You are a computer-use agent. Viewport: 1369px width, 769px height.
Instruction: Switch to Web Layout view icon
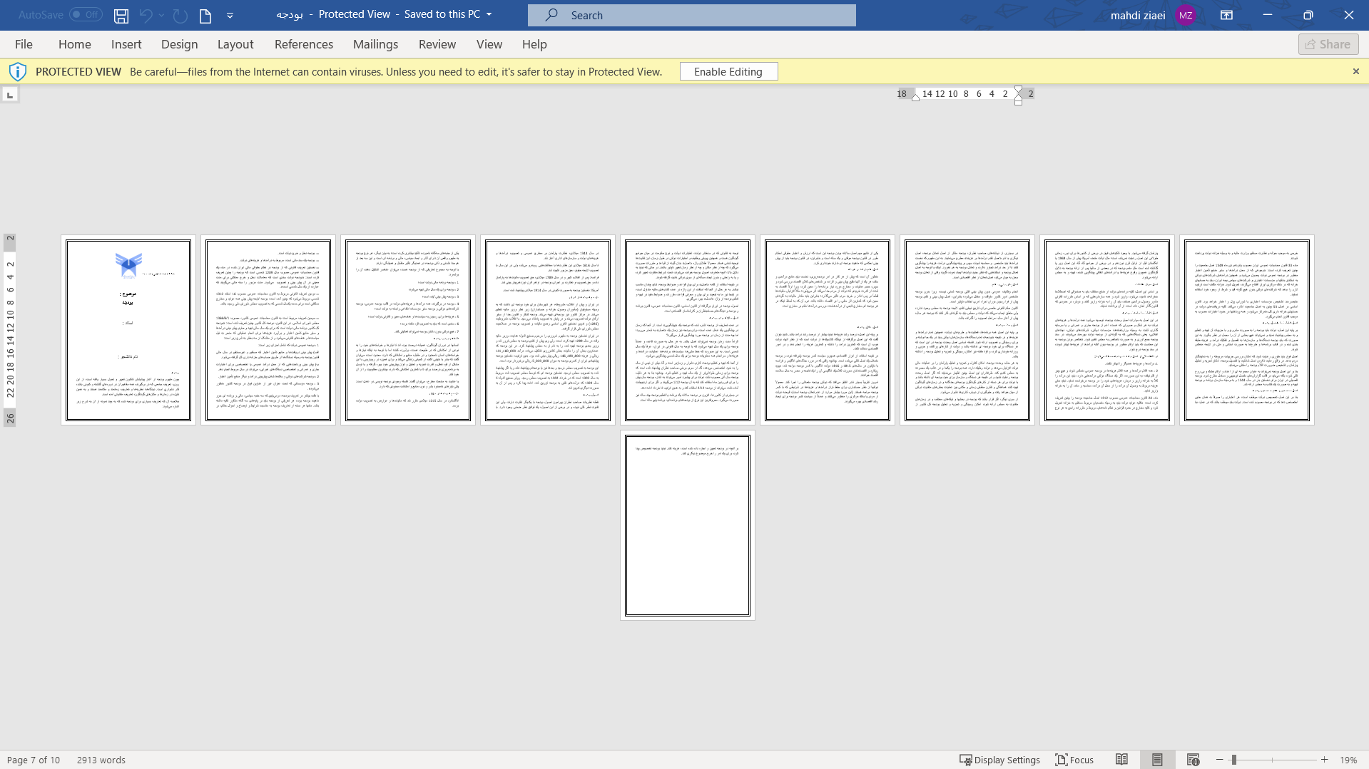pyautogui.click(x=1193, y=760)
